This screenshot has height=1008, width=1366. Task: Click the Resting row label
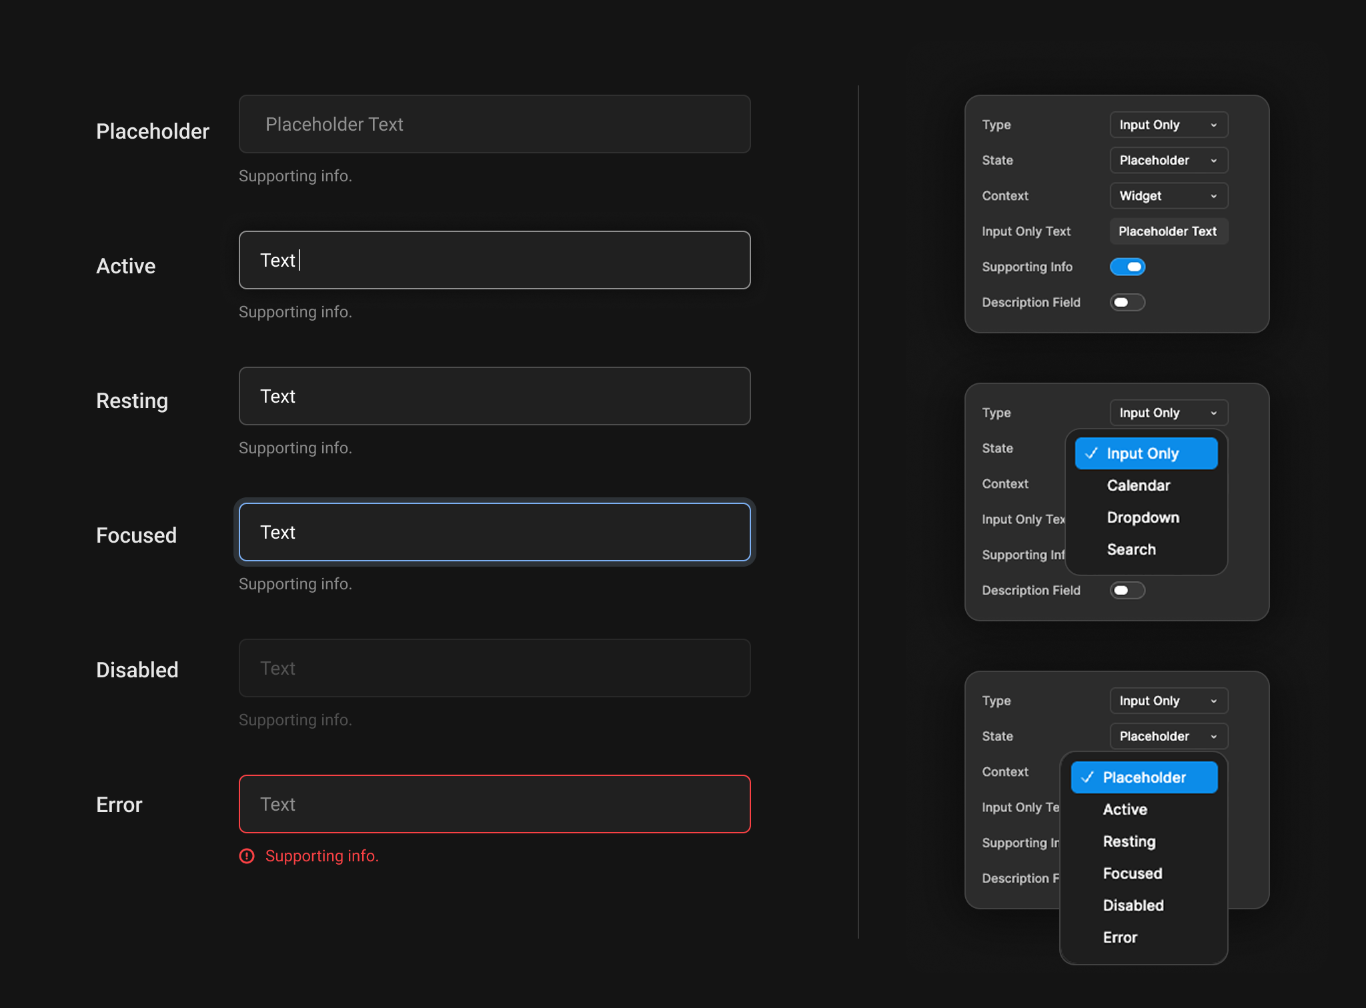click(x=132, y=401)
